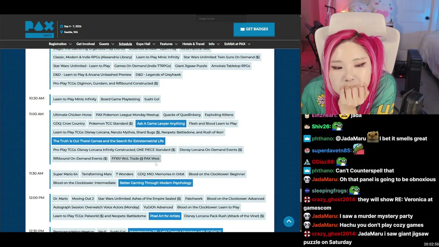Click the GET BADGES button
This screenshot has height=247, width=439.
[x=254, y=30]
